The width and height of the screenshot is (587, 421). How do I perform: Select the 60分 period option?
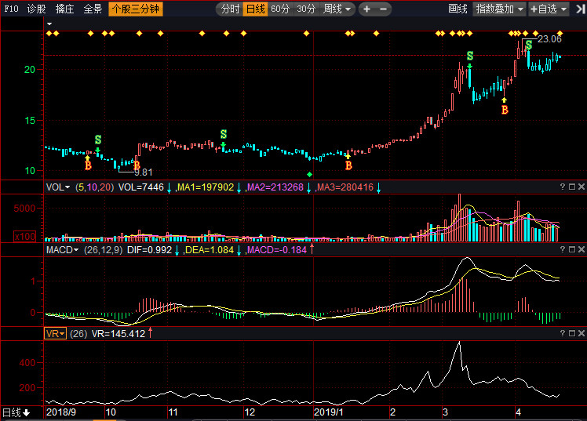point(280,9)
